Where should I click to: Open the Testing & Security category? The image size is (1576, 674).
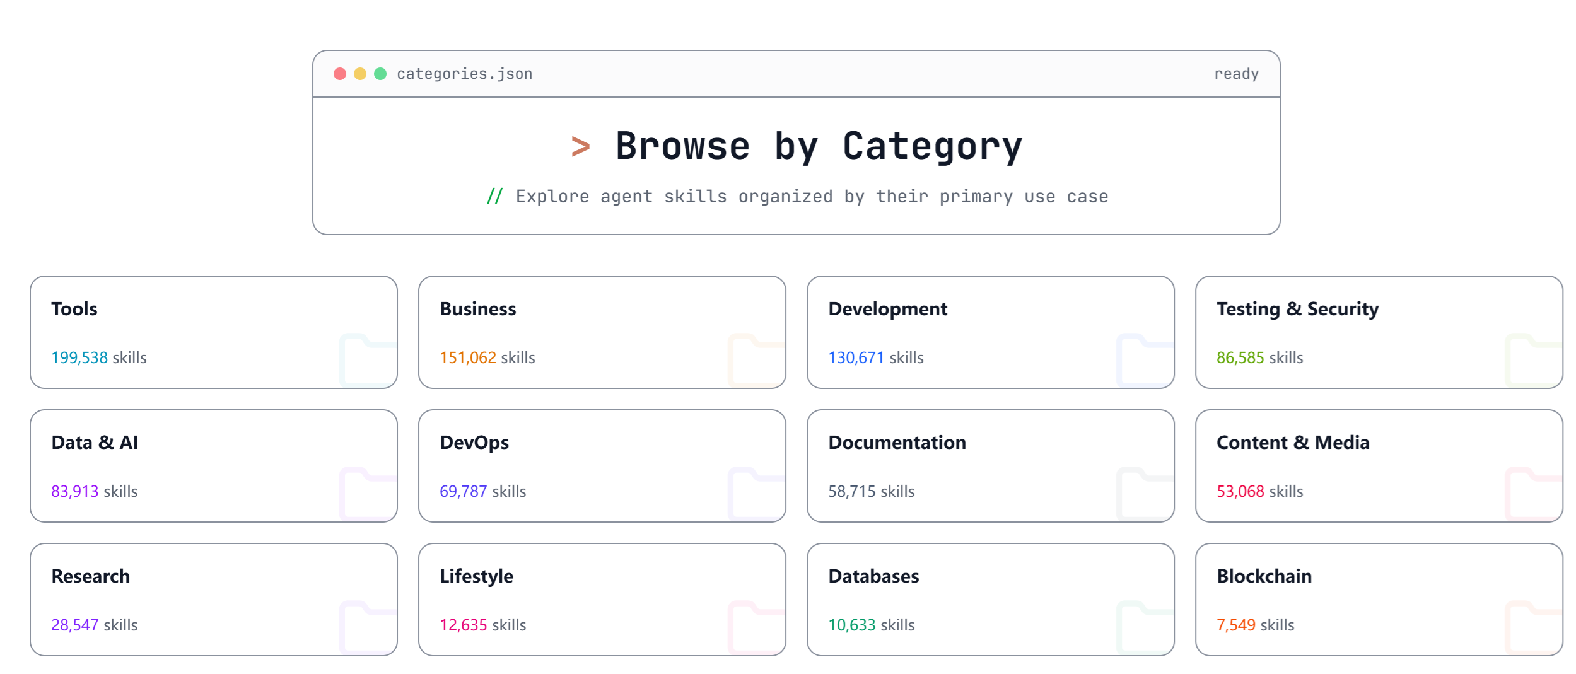tap(1379, 332)
